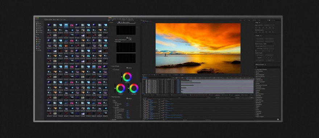
Task: Click the Midtones luminance slider
Action: pos(122,77)
